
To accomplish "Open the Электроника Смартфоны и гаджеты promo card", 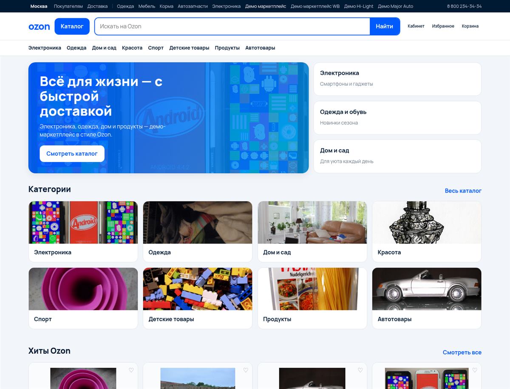I will pos(397,79).
